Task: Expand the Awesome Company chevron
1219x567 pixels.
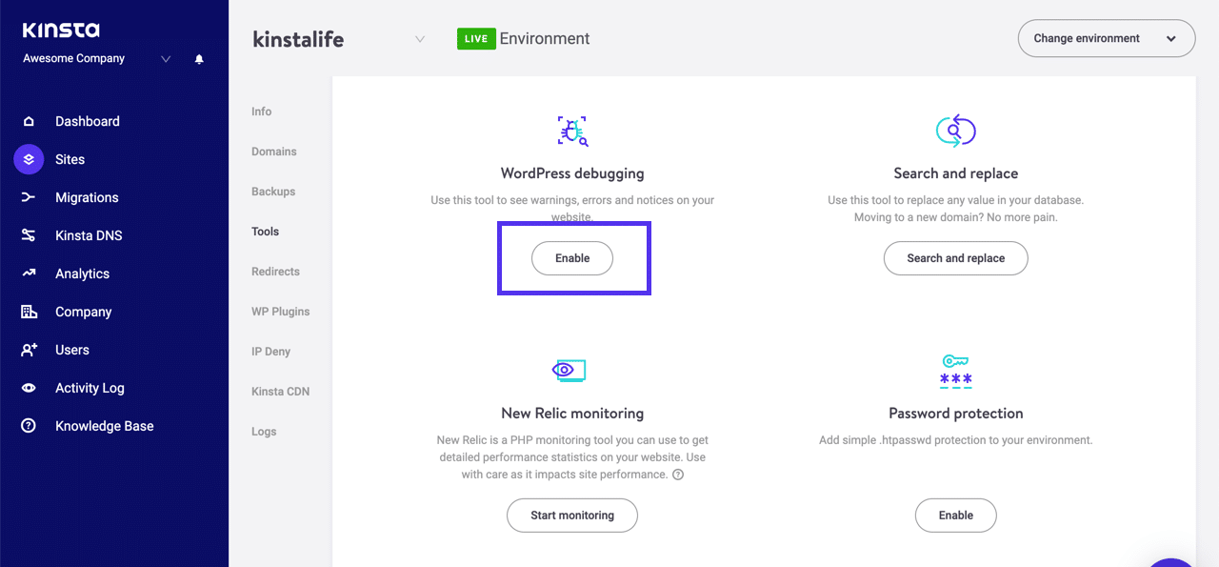Action: pyautogui.click(x=165, y=58)
